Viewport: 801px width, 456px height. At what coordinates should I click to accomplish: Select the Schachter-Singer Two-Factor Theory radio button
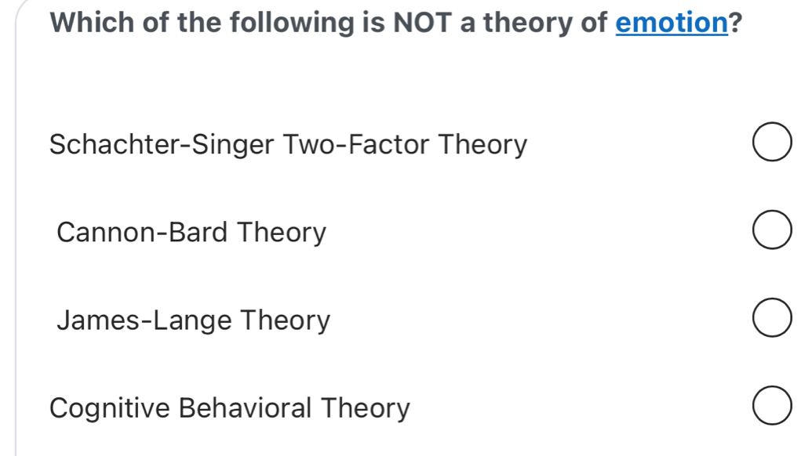tap(772, 142)
